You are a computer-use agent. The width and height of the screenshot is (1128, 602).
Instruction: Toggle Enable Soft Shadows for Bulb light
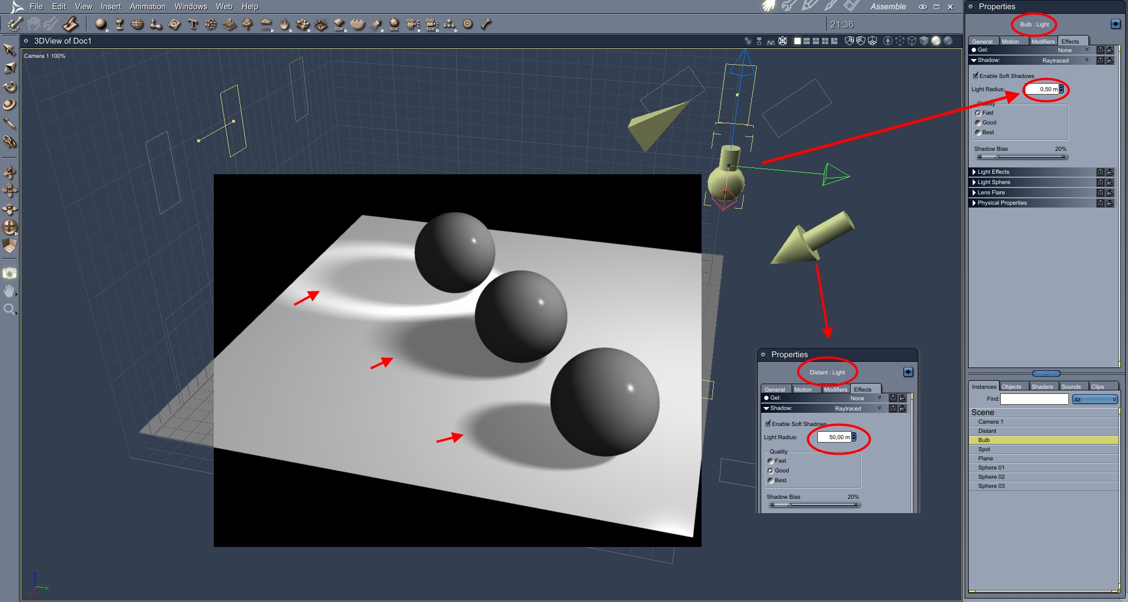point(976,75)
